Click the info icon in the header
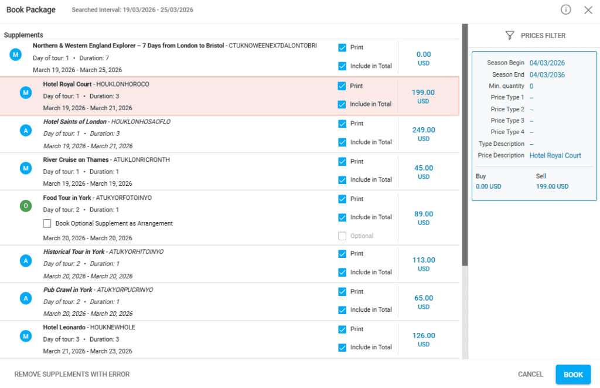Viewport: 600px width, 388px height. click(565, 10)
